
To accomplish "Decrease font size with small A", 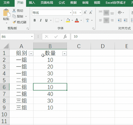I will pos(91,12).
